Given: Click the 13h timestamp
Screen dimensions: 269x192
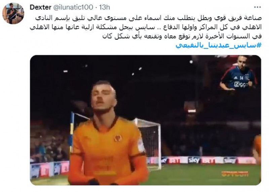Looking at the screenshot, I should click(x=105, y=7).
